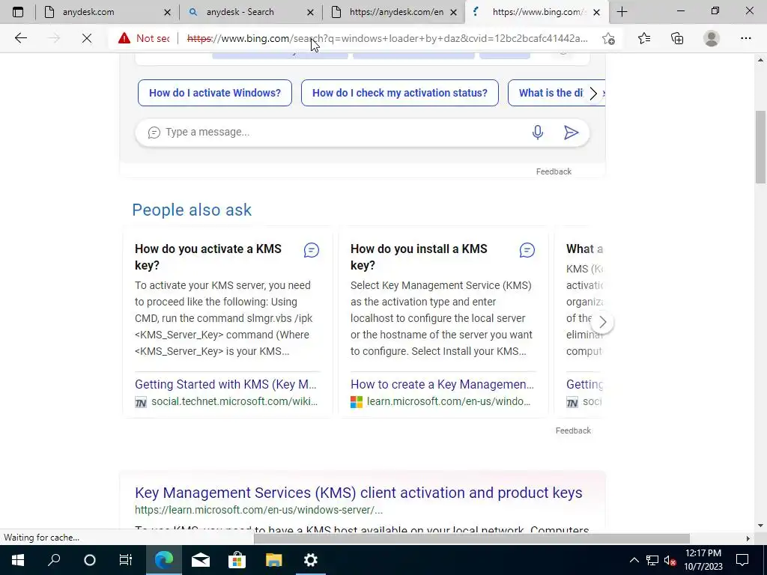Click the muted volume tray icon

tap(670, 560)
